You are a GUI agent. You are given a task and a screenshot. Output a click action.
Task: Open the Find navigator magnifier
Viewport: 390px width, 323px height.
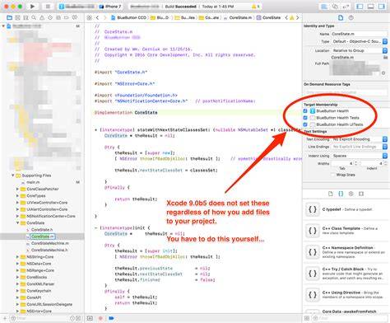point(34,17)
